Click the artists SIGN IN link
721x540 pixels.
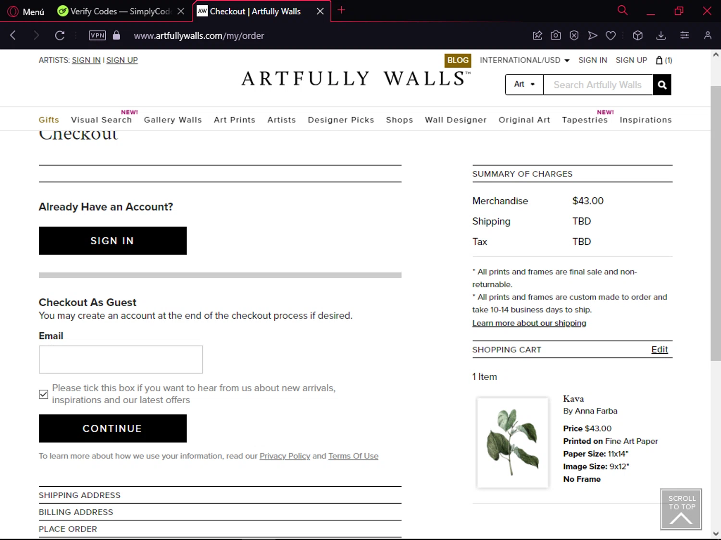click(86, 60)
